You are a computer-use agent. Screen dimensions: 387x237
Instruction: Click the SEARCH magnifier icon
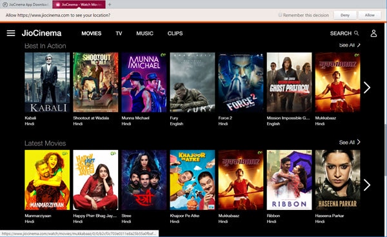[x=357, y=33]
